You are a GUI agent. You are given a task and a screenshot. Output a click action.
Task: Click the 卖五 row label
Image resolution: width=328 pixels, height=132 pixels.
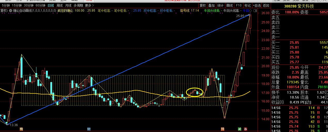coord(275,18)
